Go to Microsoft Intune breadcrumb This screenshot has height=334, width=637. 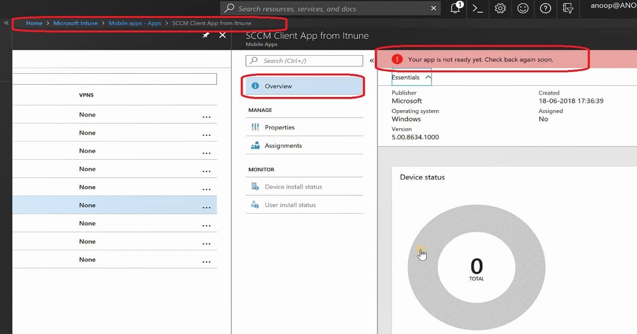coord(75,23)
